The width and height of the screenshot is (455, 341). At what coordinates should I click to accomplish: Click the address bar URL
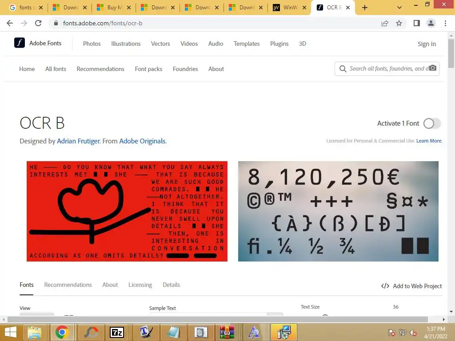103,23
